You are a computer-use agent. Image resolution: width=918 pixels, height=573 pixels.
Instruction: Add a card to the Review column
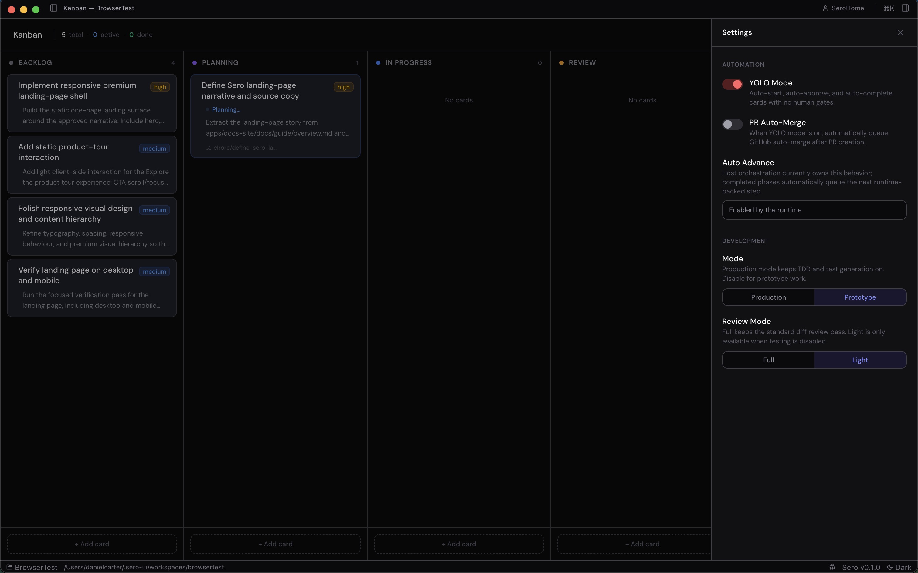pos(642,543)
